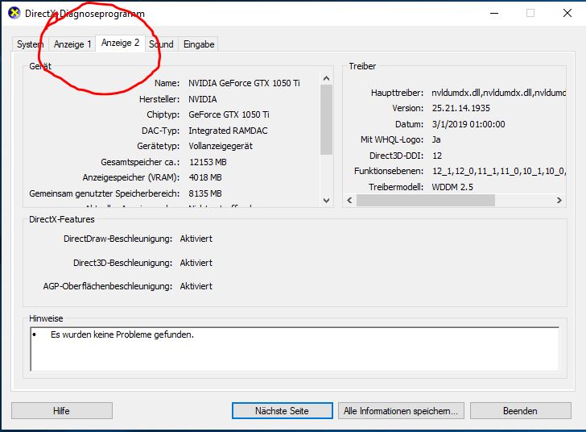586x432 pixels.
Task: Click the Funktionsebenen value '12_1,12_0...'
Action: (499, 171)
